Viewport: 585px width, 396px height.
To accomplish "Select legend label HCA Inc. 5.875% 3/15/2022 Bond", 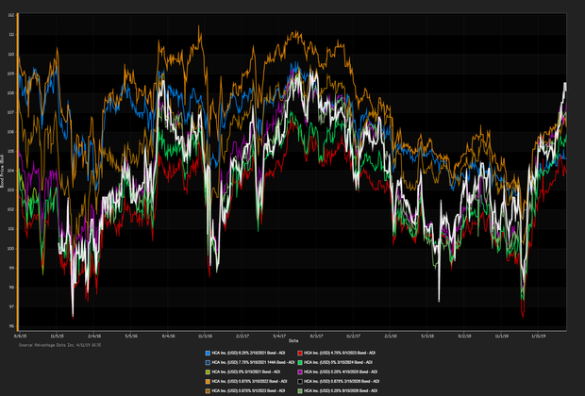I will 249,382.
